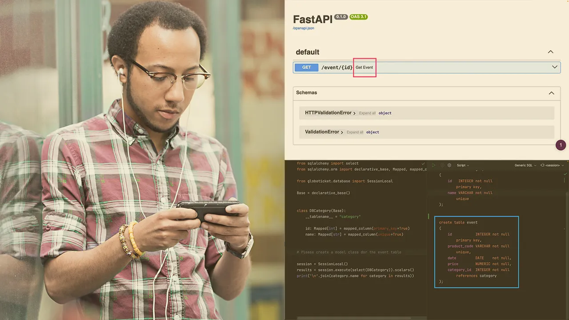Click the HTTPValidationError schema name
569x320 pixels.
(328, 113)
